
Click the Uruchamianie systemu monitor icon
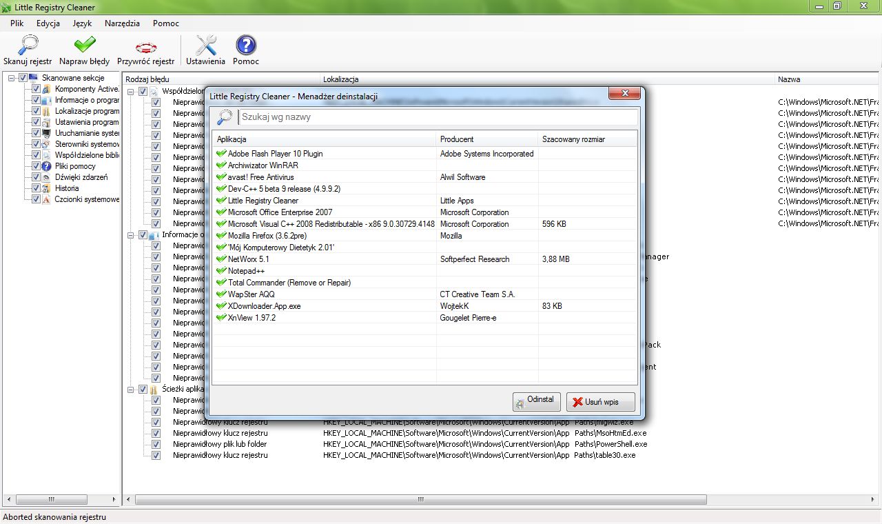point(46,133)
